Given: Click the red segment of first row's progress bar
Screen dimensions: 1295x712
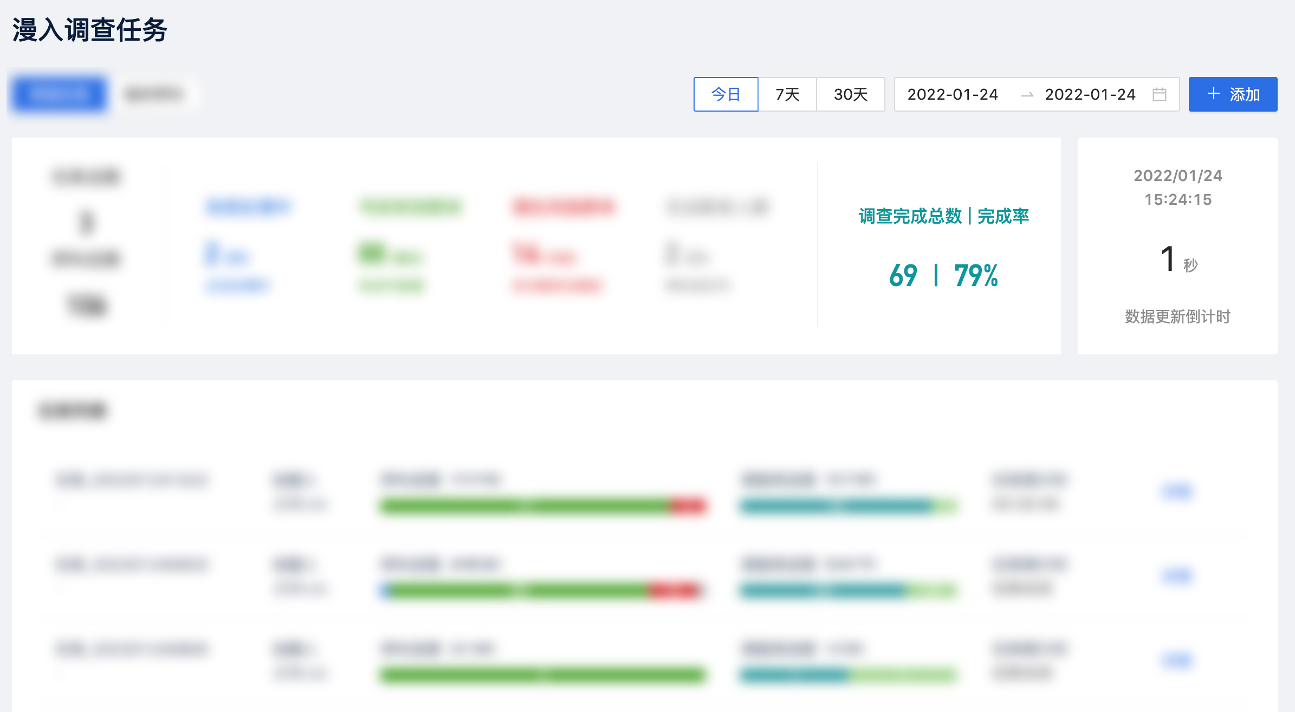Looking at the screenshot, I should pos(688,506).
